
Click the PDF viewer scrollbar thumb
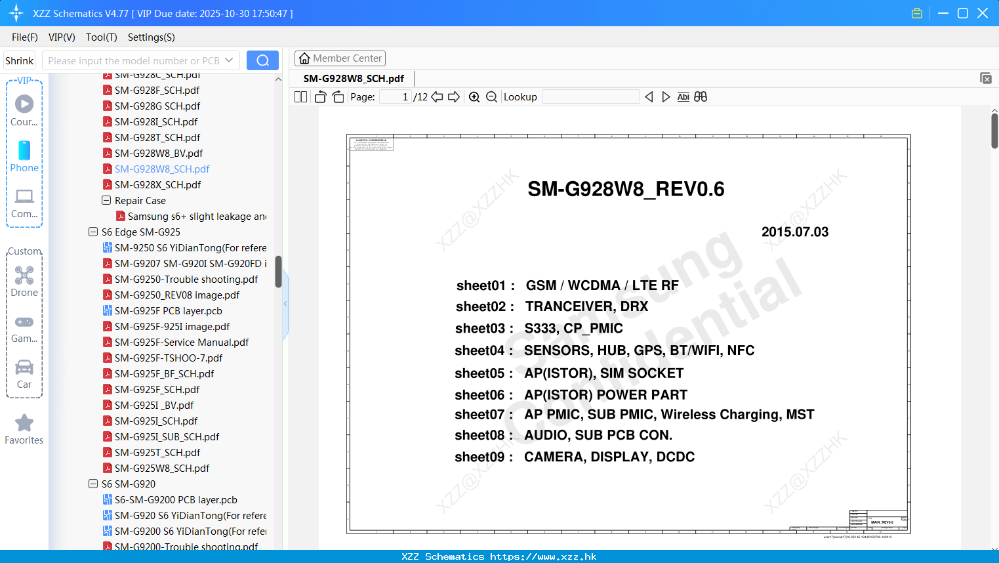point(994,131)
